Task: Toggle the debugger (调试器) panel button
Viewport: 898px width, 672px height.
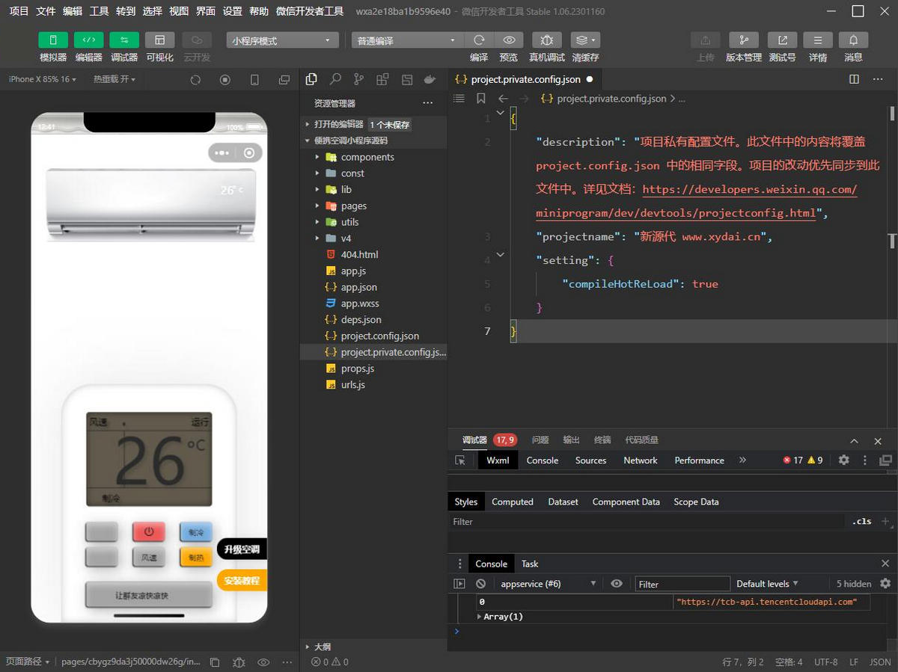Action: [124, 40]
